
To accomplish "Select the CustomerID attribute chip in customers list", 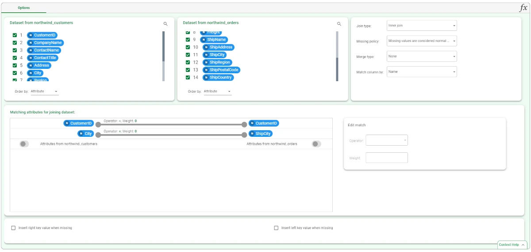I will pos(42,35).
